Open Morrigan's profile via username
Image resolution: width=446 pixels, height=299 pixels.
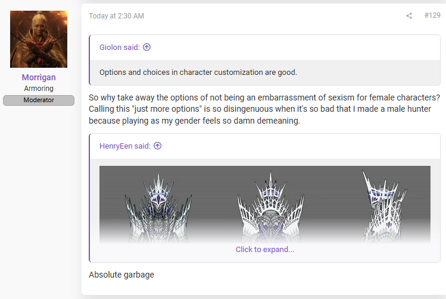click(39, 77)
